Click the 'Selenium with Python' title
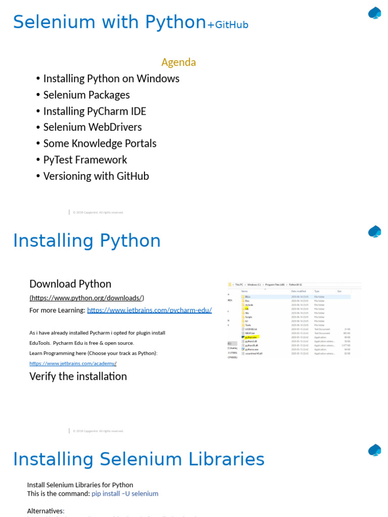This screenshot has width=388, height=517. point(110,22)
